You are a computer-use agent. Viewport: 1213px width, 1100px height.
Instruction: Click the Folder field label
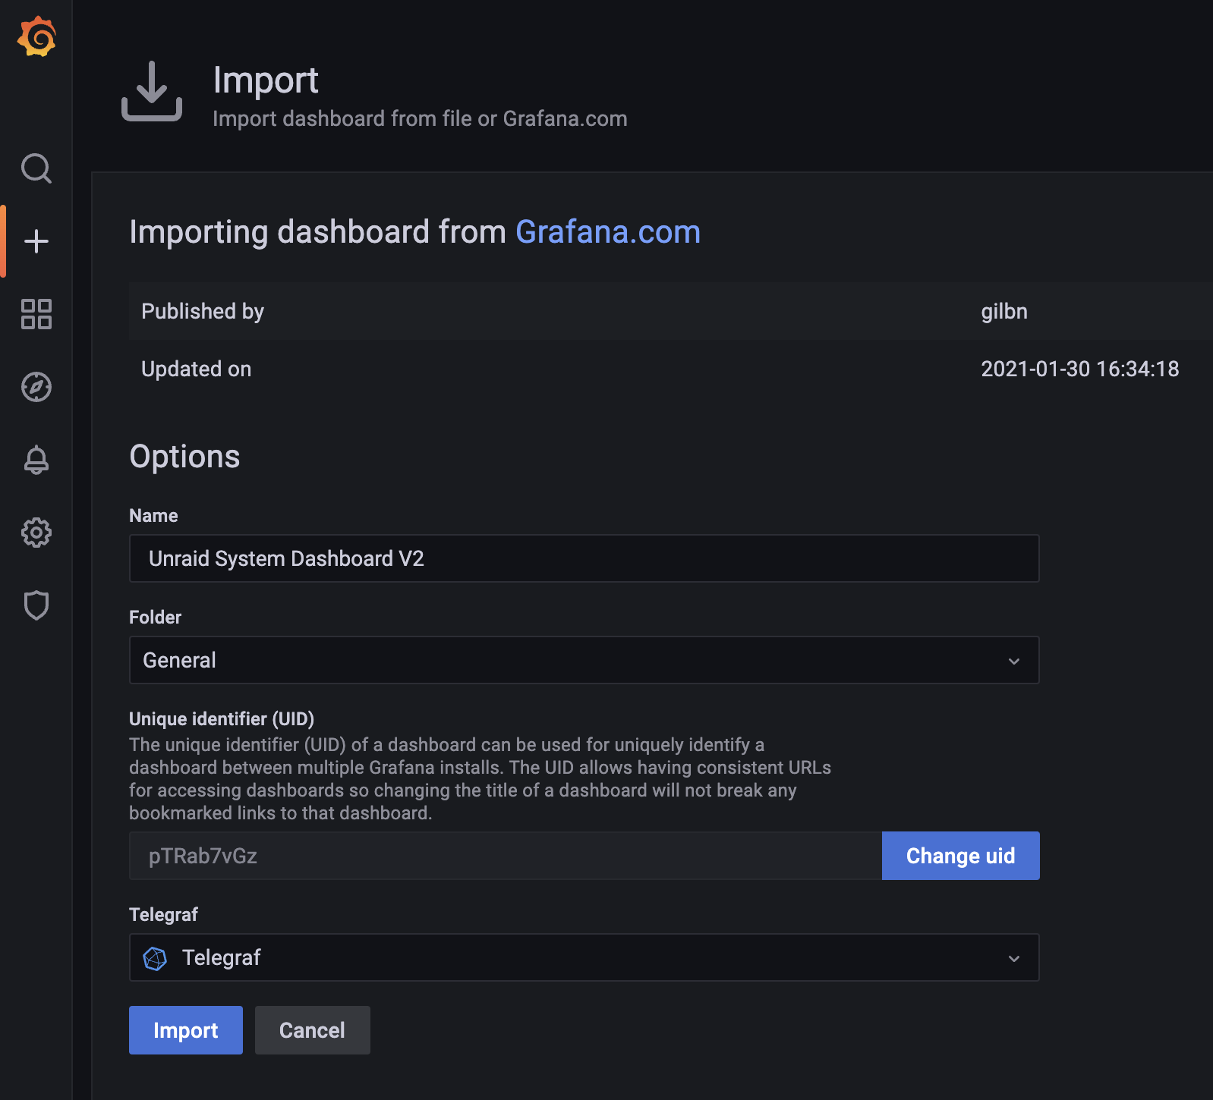pyautogui.click(x=155, y=617)
